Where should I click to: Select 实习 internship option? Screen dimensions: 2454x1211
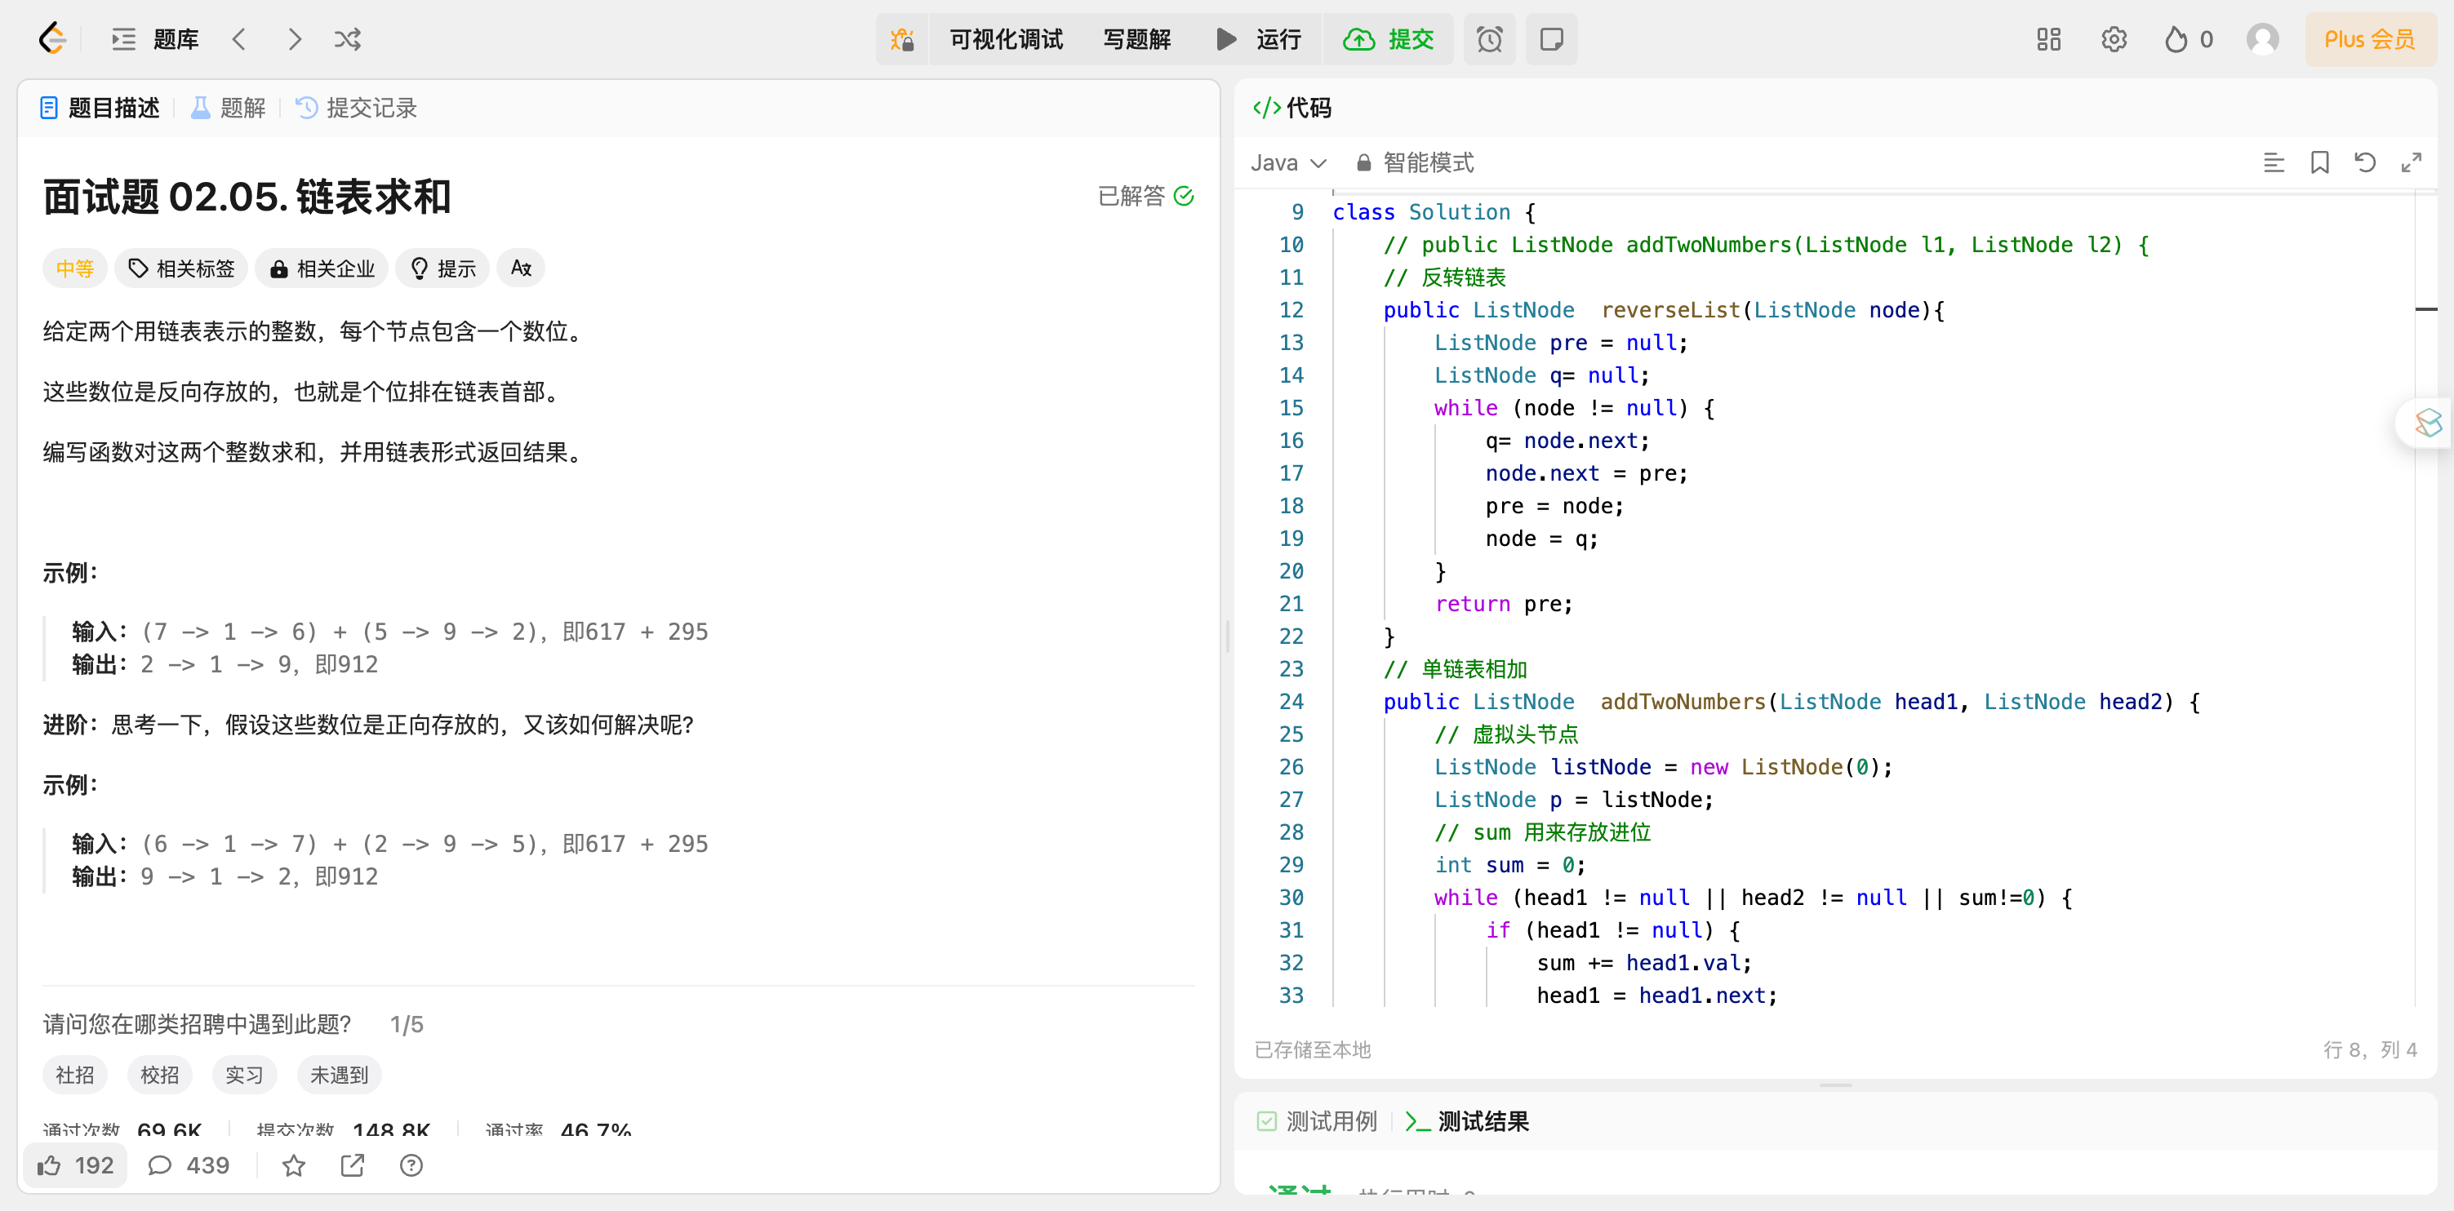(245, 1074)
